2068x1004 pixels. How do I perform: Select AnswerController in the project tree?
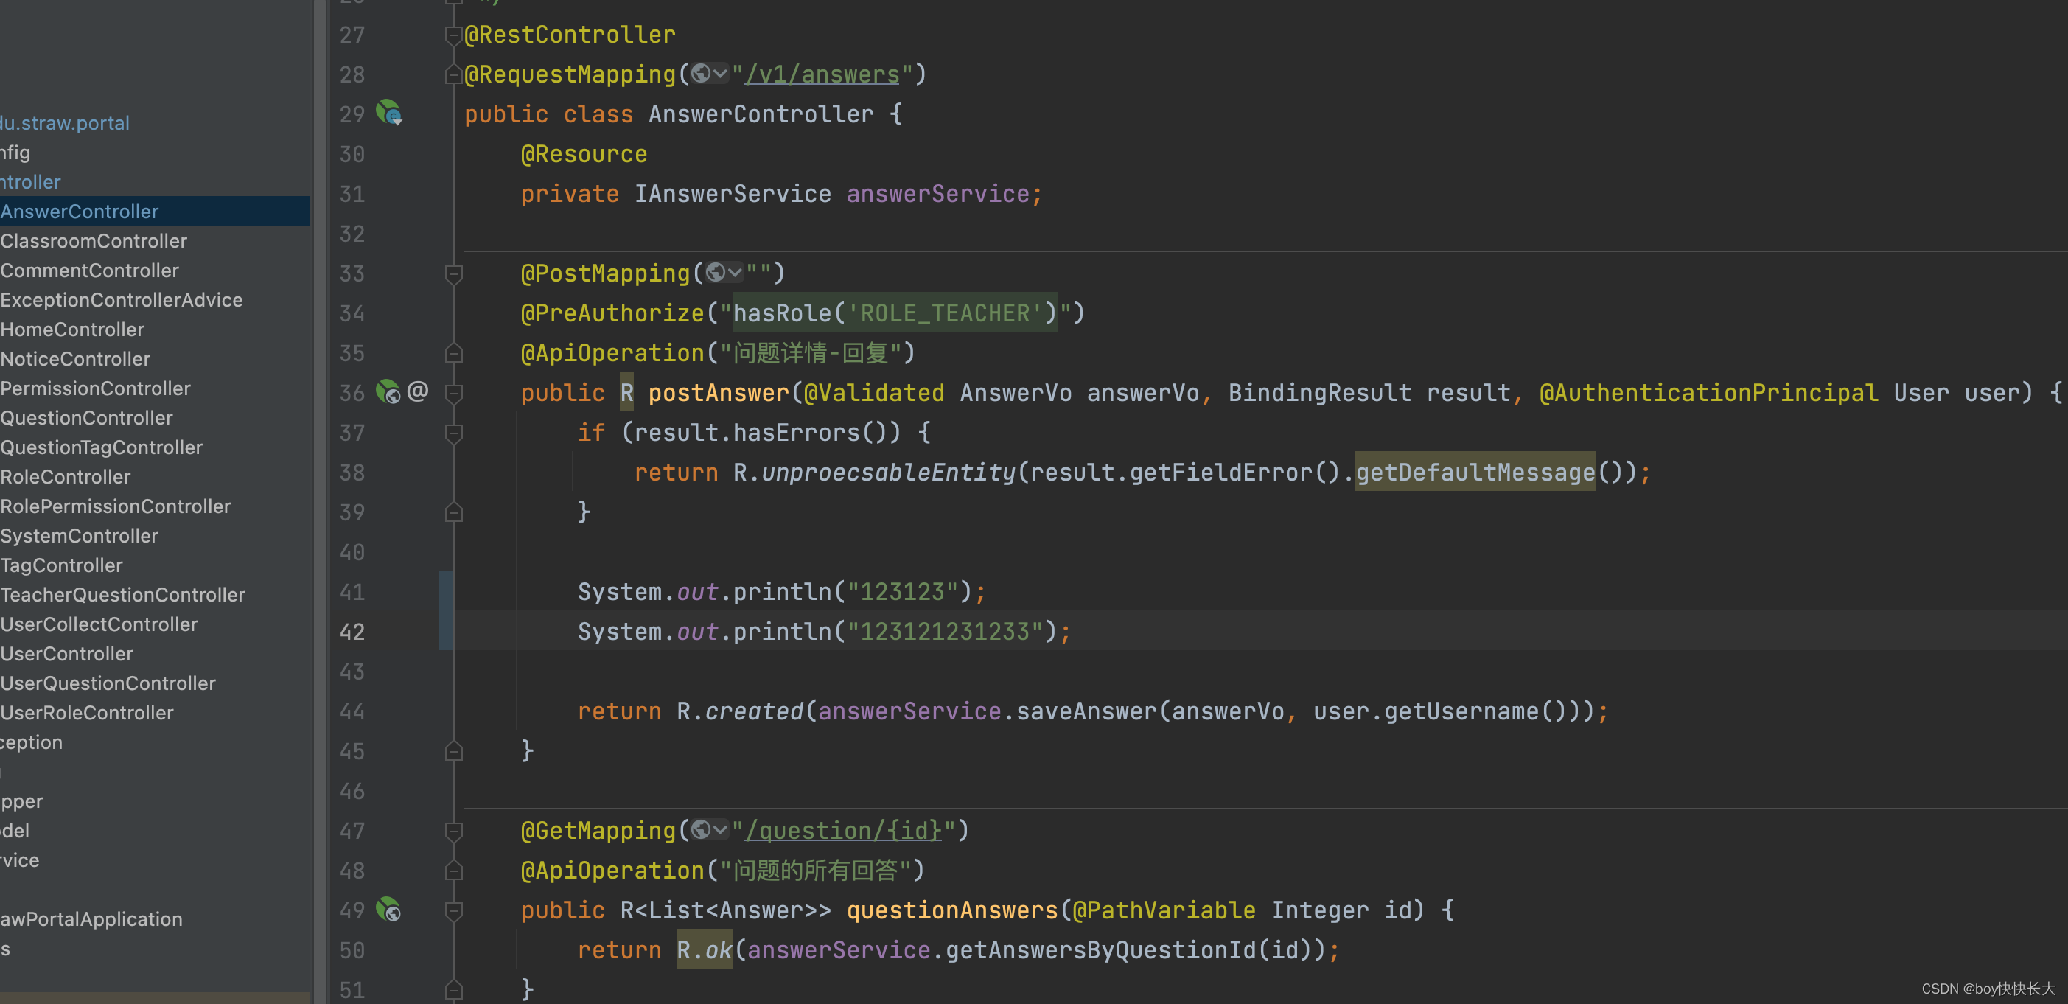[80, 212]
